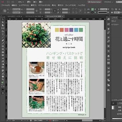This screenshot has width=122, height=122.
Task: Select the ハンギング・バスケットで heading text
Action: tap(65, 53)
